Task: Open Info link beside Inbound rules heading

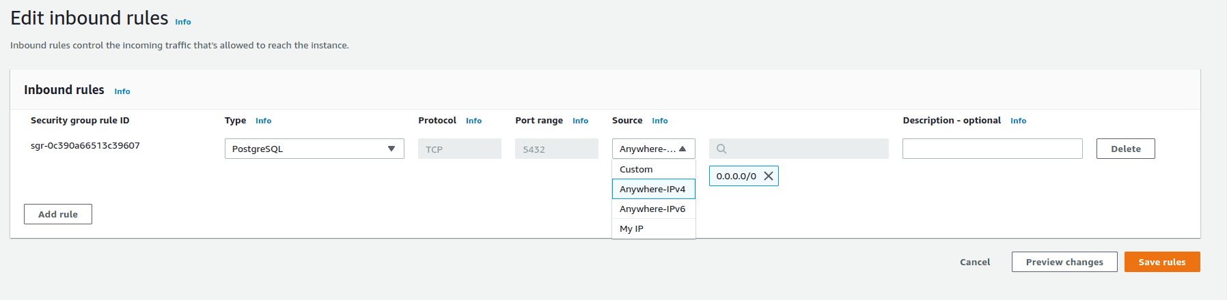Action: [122, 91]
